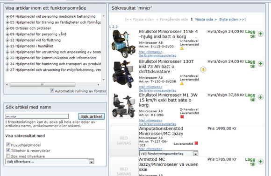Open the Välj tillverkare dropdown
The height and width of the screenshot is (176, 271).
50,162
